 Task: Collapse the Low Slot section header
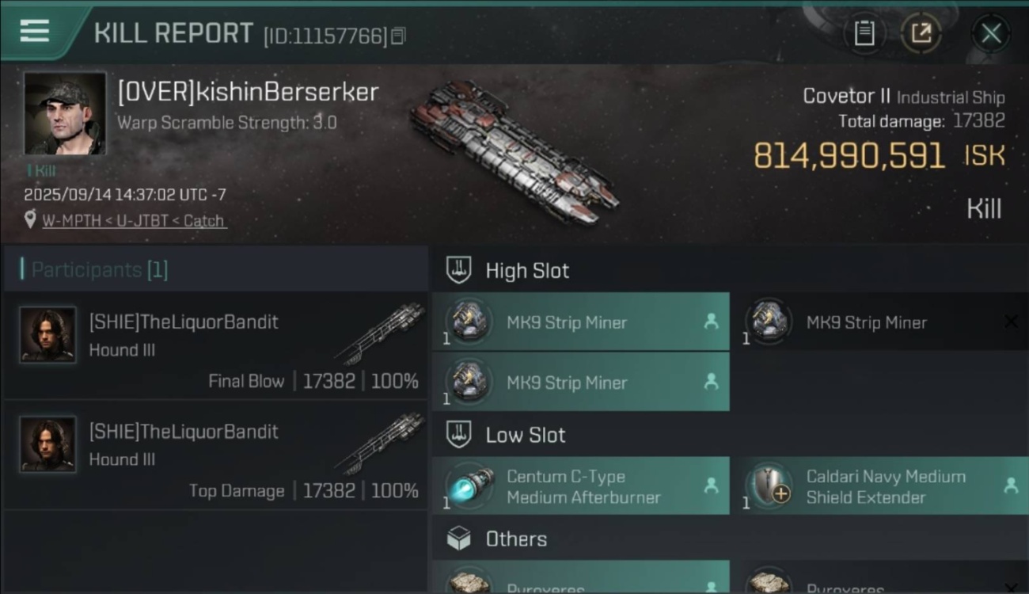[526, 435]
